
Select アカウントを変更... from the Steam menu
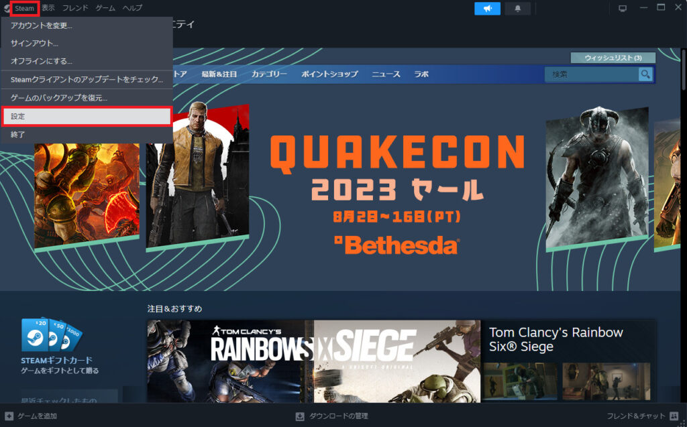[x=87, y=26]
